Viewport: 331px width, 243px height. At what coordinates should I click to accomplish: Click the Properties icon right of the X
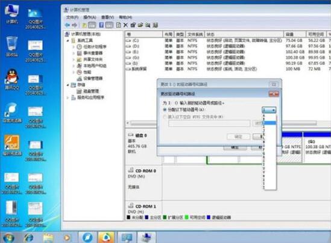coord(133,25)
